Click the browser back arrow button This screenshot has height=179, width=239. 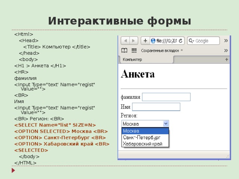(x=125, y=41)
